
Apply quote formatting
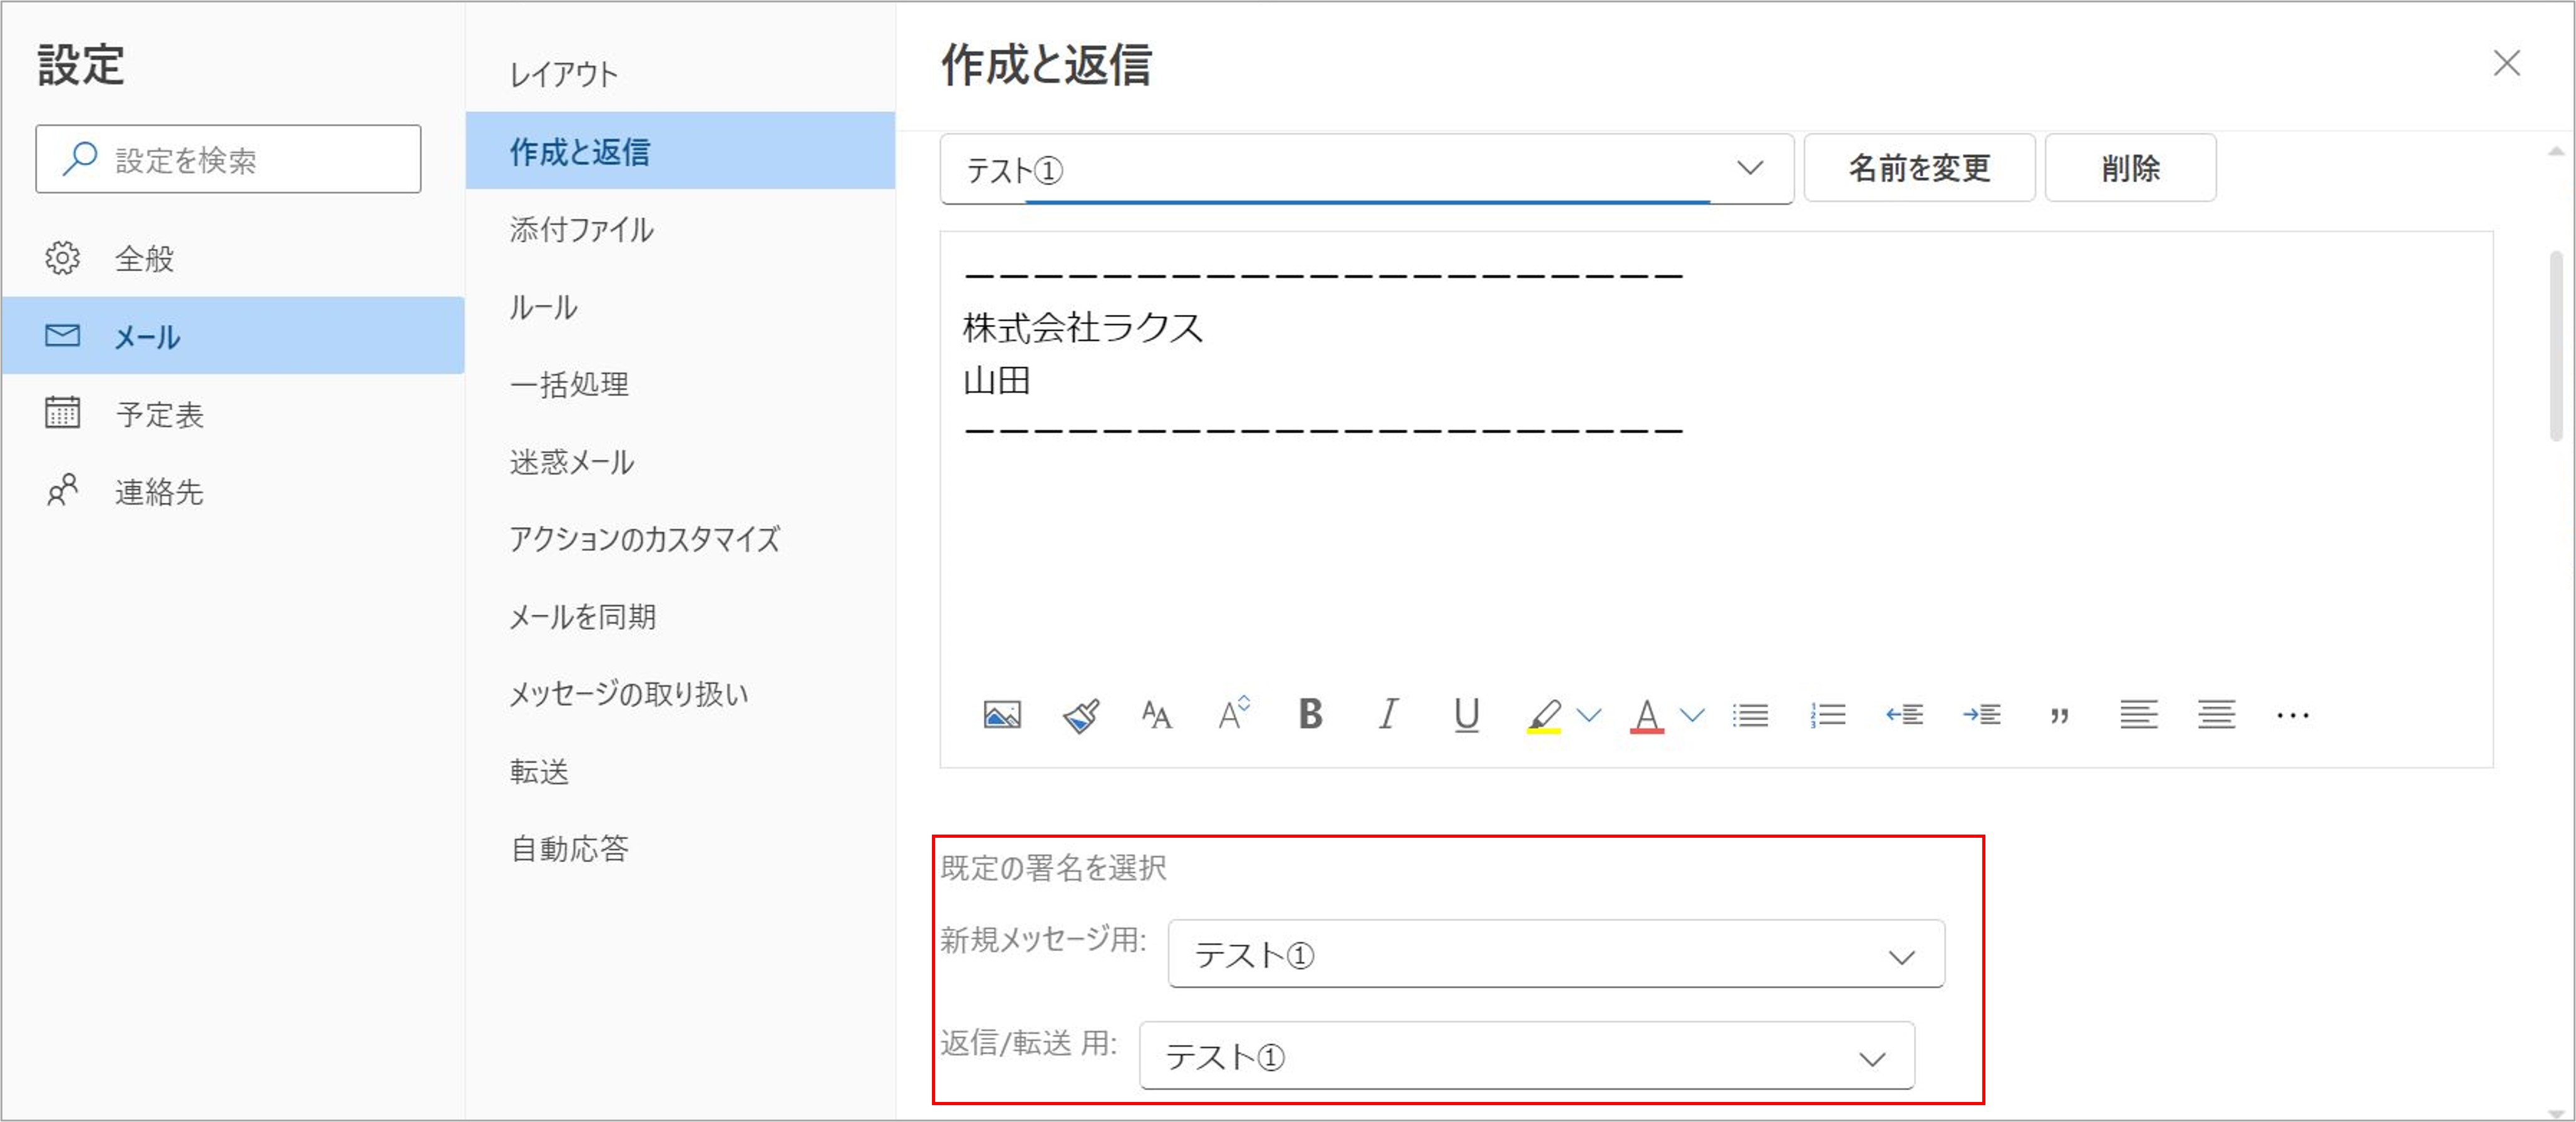[2059, 716]
